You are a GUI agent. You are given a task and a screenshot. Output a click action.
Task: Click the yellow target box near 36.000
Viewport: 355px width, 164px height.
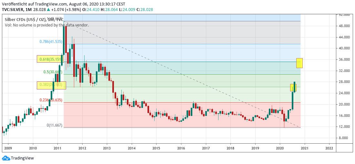pyautogui.click(x=299, y=63)
